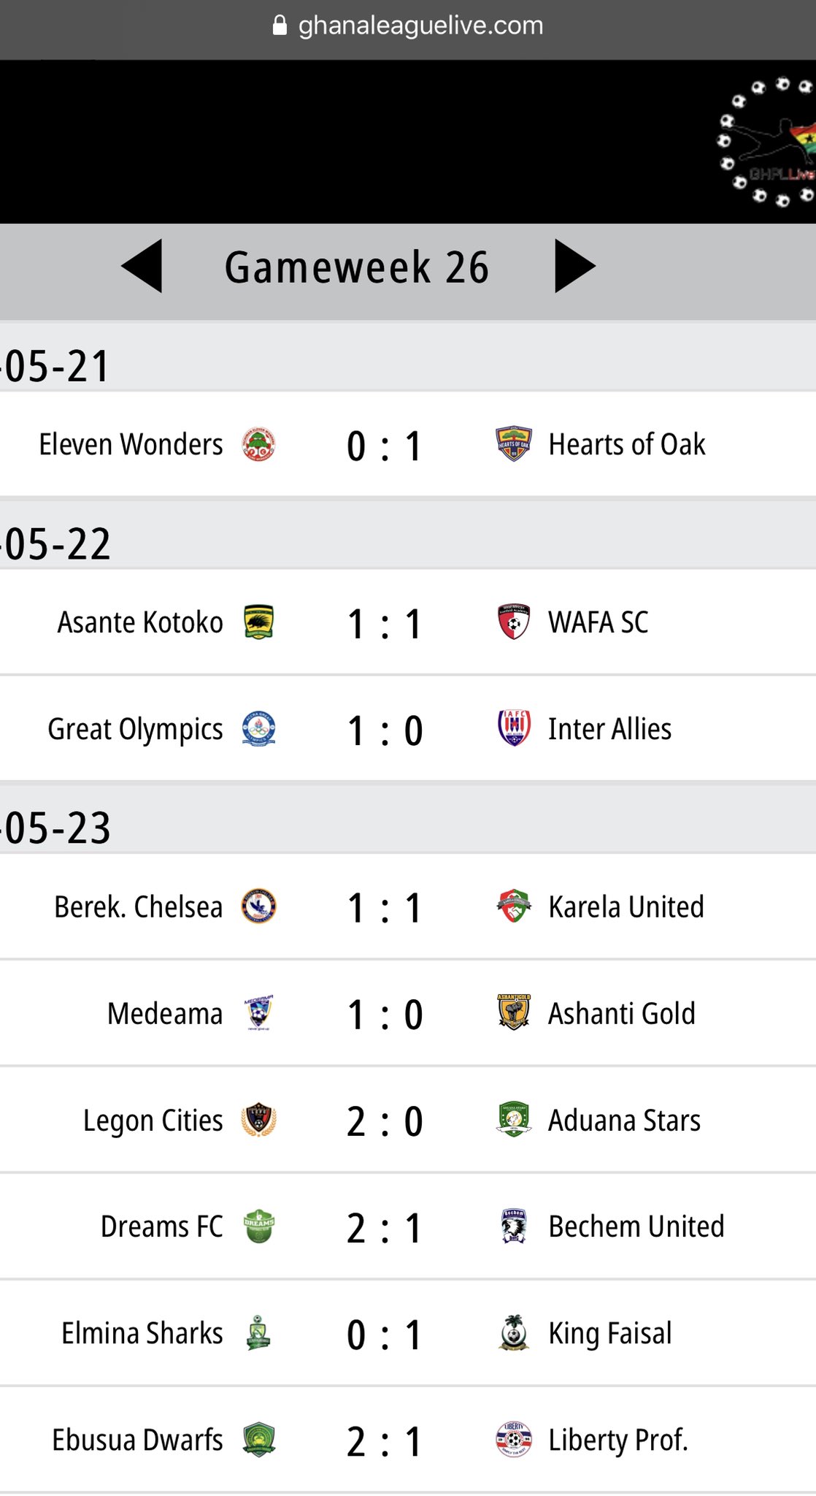Tap the King Faisal club emblem
This screenshot has height=1496, width=816.
pyautogui.click(x=514, y=1332)
